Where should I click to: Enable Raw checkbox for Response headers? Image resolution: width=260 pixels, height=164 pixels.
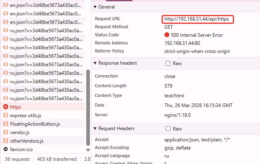[168, 63]
